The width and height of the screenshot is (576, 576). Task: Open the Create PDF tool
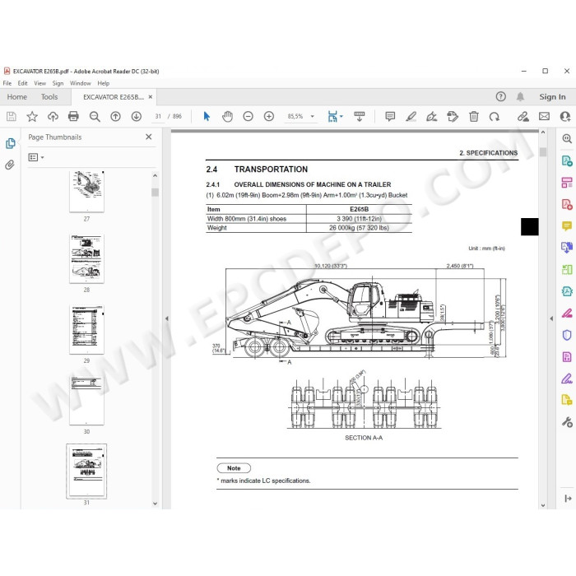point(567,204)
